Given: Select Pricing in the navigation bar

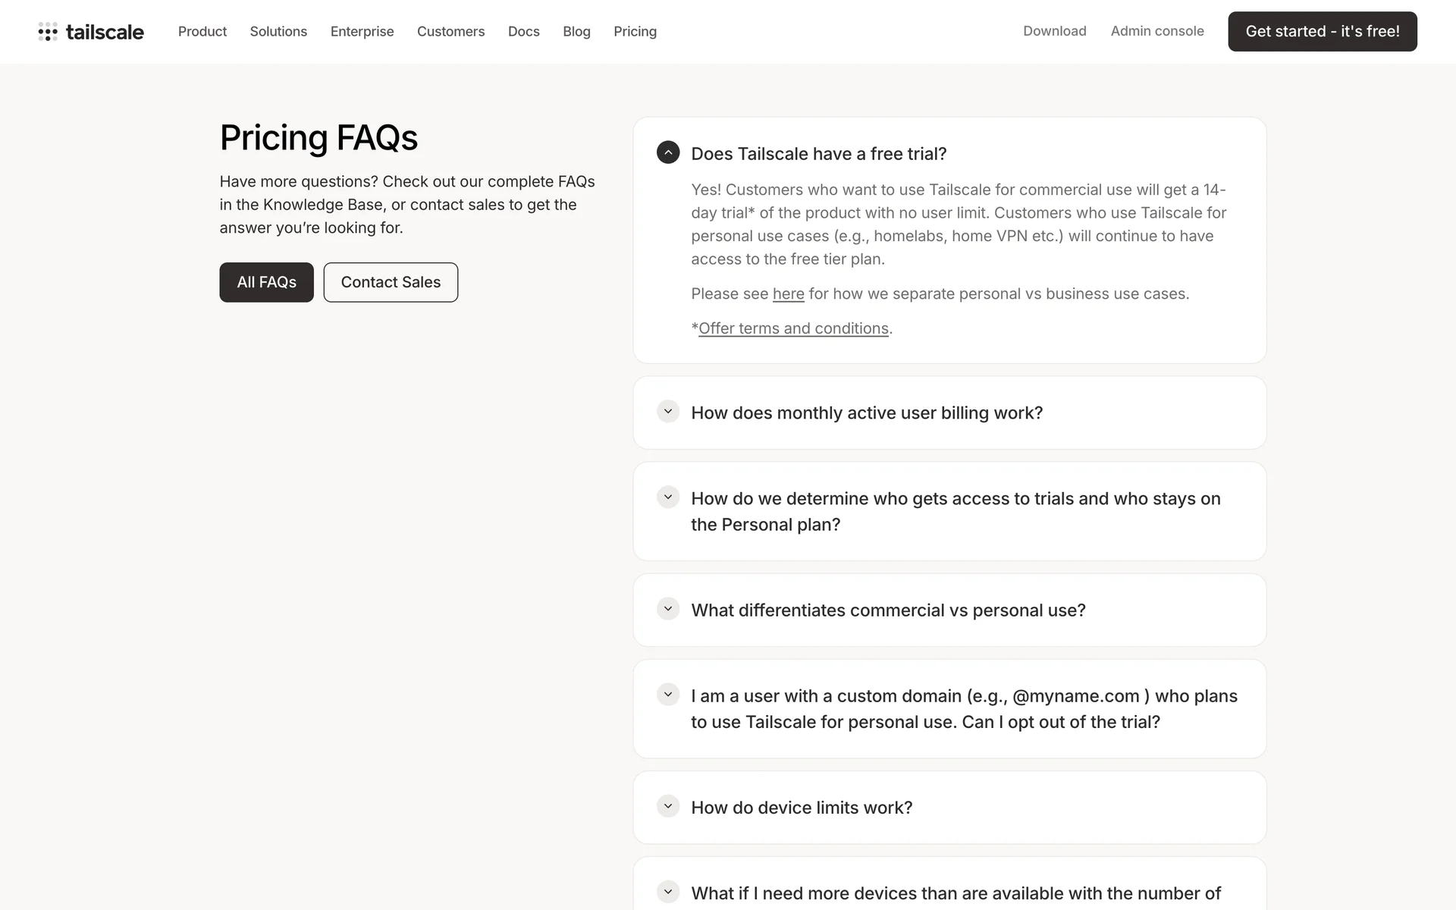Looking at the screenshot, I should [635, 32].
